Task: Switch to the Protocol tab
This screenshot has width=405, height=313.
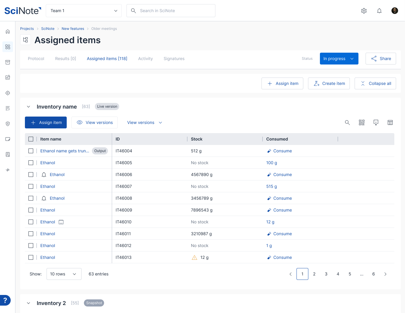Action: (36, 59)
